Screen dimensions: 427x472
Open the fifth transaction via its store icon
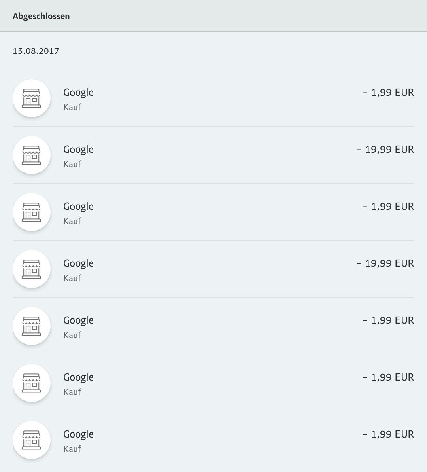(32, 326)
